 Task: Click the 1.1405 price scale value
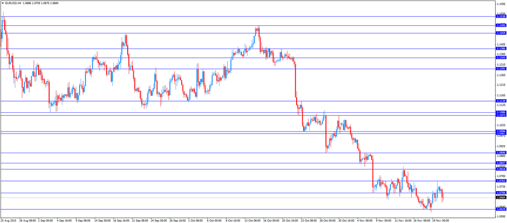[x=501, y=44]
